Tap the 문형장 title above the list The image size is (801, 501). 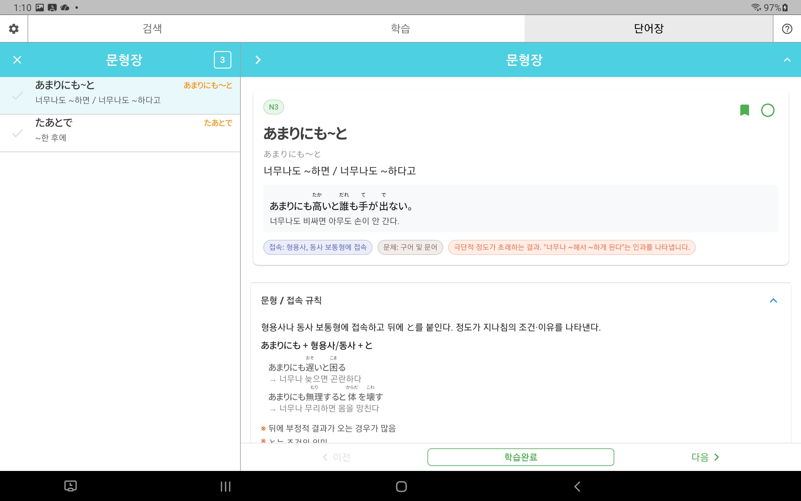[124, 60]
